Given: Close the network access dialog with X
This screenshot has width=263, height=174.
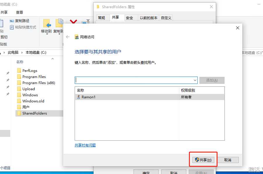Looking at the screenshot, I should pos(238,28).
